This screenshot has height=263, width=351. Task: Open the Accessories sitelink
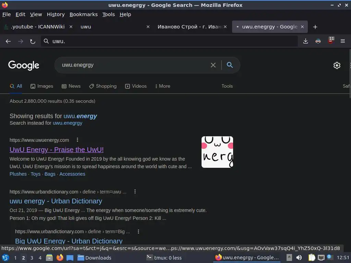[x=72, y=174]
